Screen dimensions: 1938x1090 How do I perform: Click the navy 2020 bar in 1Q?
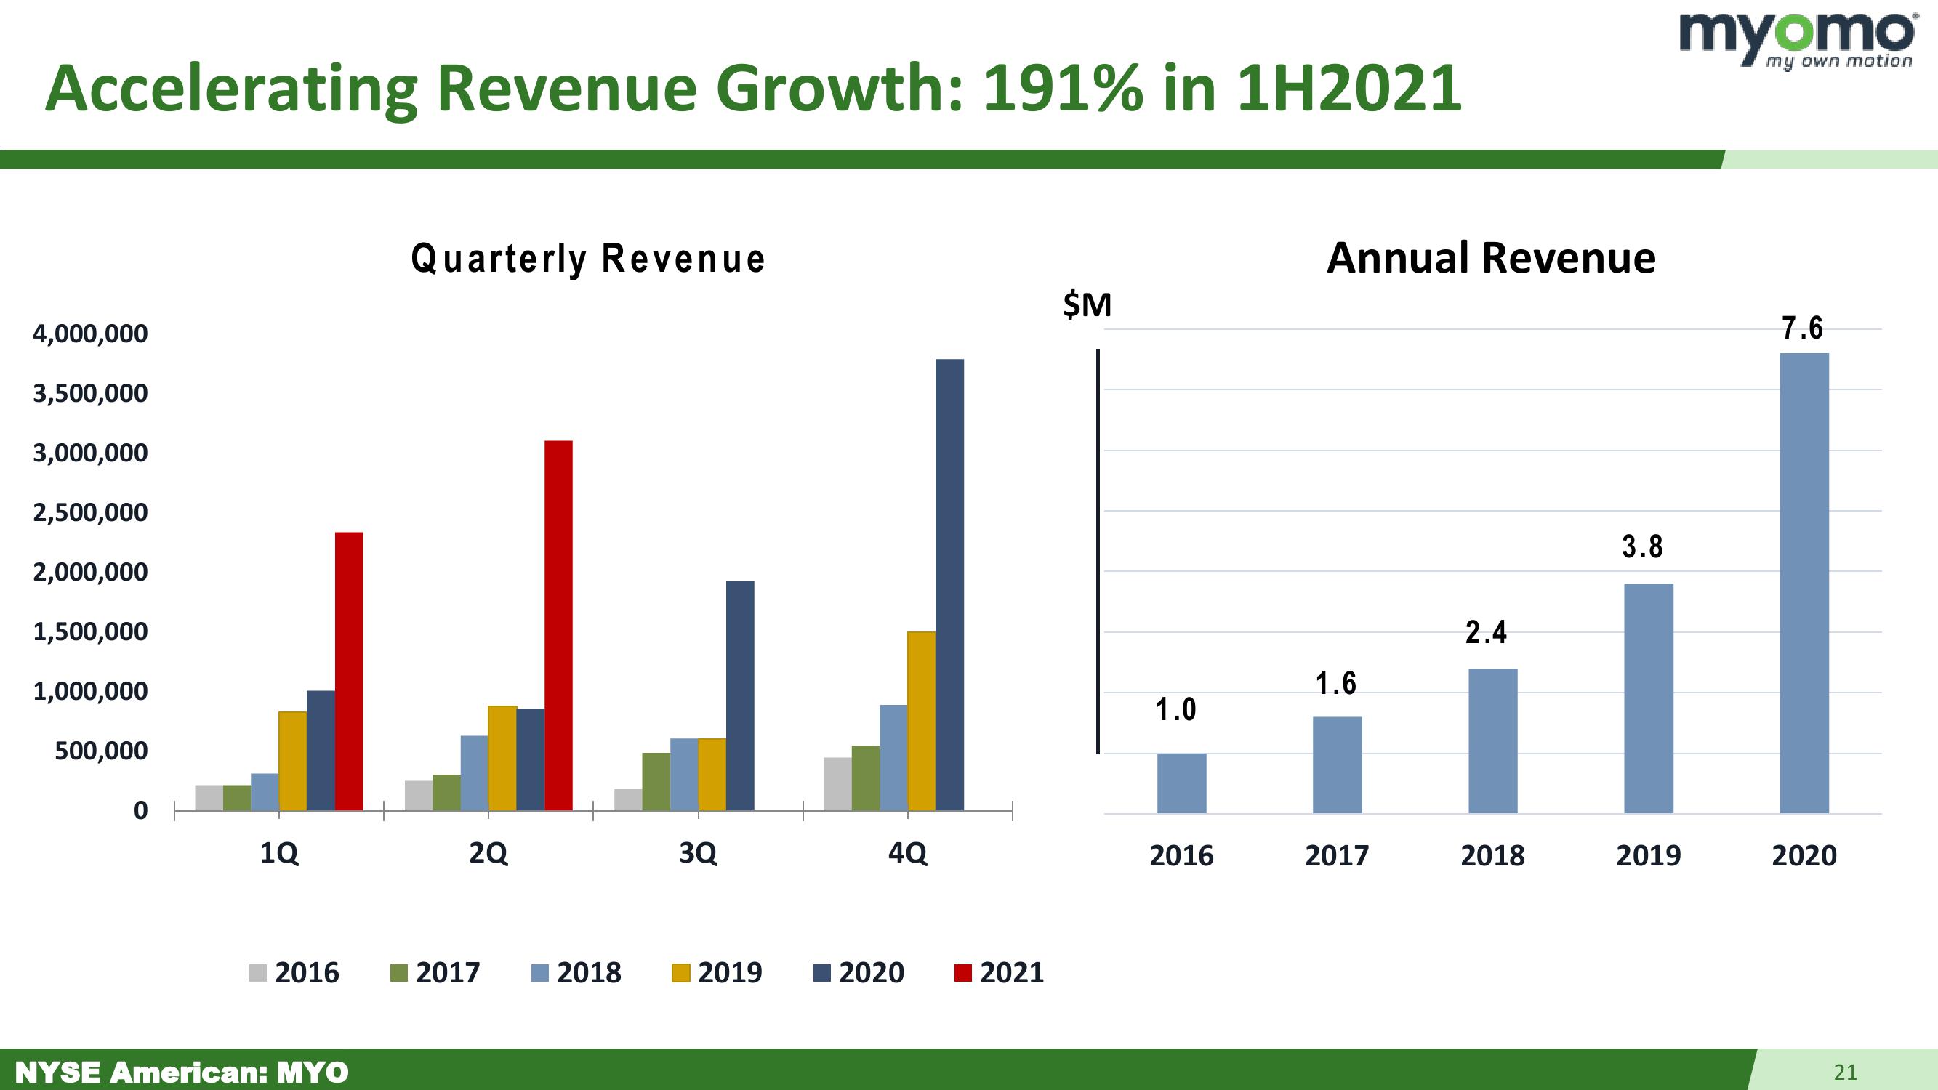[321, 750]
